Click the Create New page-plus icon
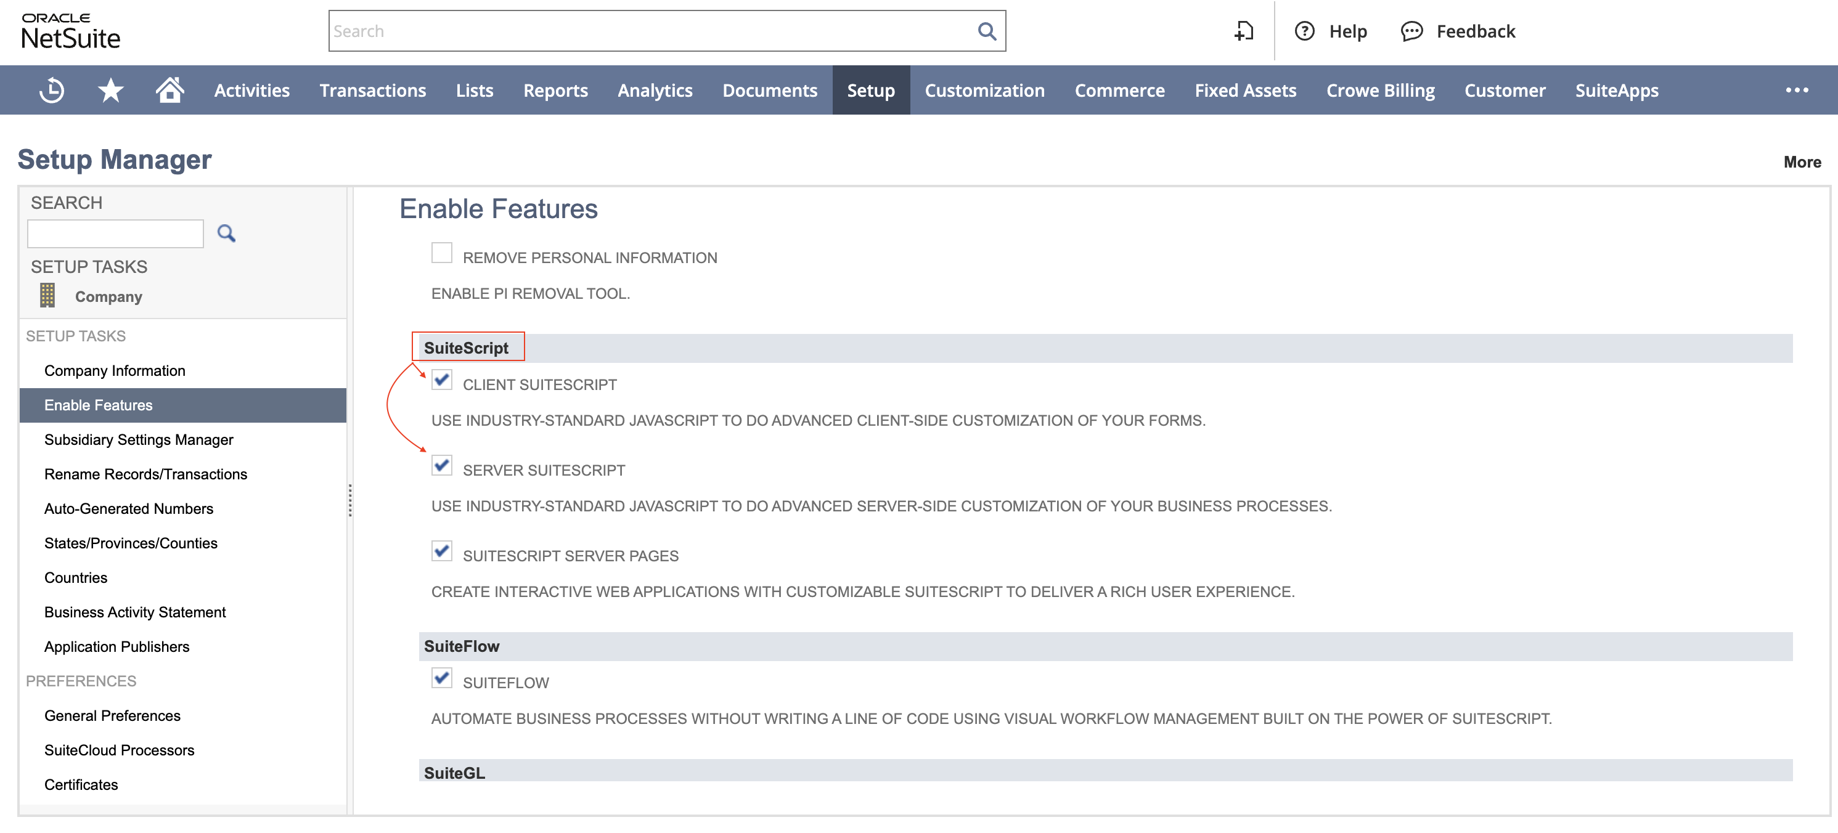Image resolution: width=1838 pixels, height=833 pixels. click(1244, 31)
